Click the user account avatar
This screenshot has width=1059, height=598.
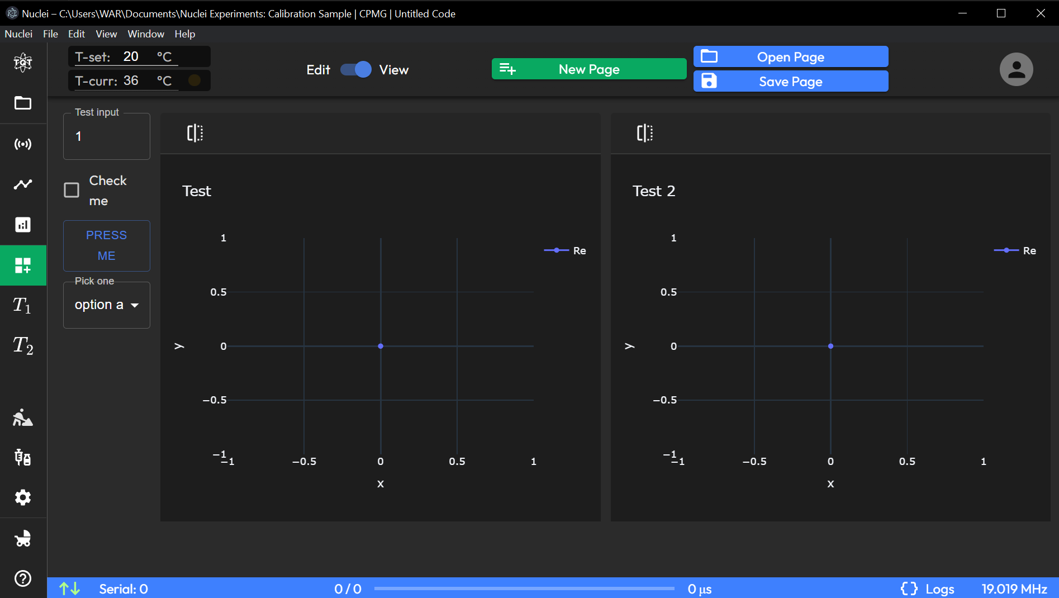[x=1016, y=69]
